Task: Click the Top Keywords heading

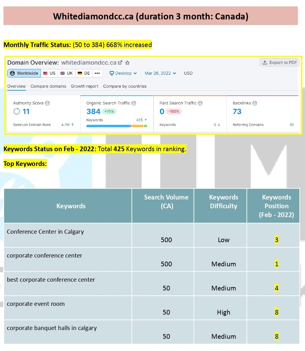Action: 25,164
